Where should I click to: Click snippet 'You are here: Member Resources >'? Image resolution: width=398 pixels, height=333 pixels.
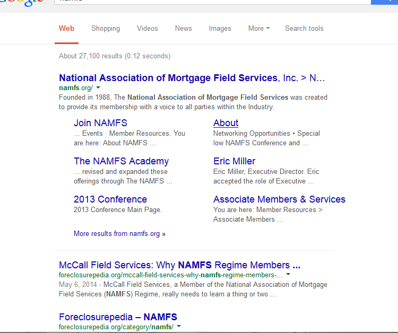(268, 210)
